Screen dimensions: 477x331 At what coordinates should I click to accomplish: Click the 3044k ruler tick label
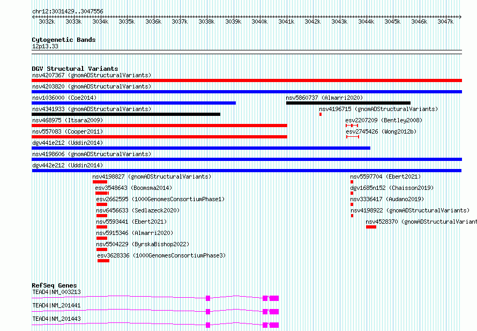point(366,21)
